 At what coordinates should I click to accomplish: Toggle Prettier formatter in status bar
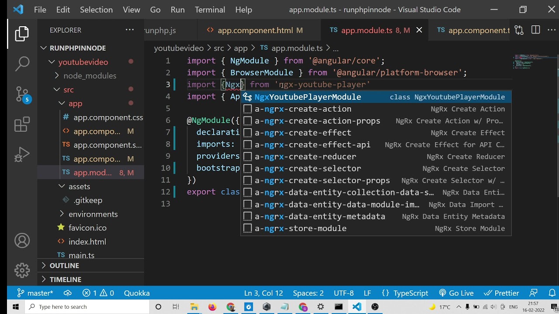click(x=502, y=293)
